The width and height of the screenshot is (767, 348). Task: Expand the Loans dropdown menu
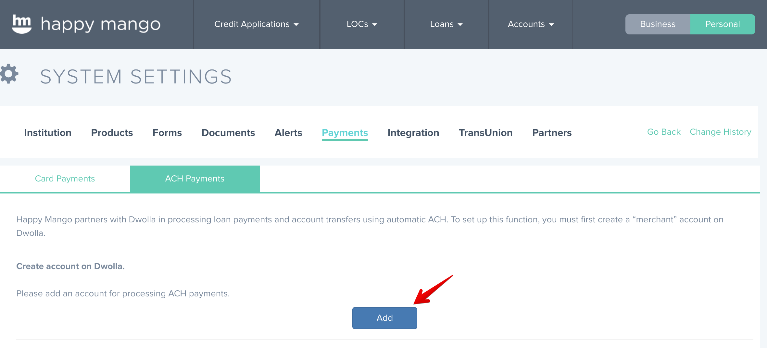446,24
